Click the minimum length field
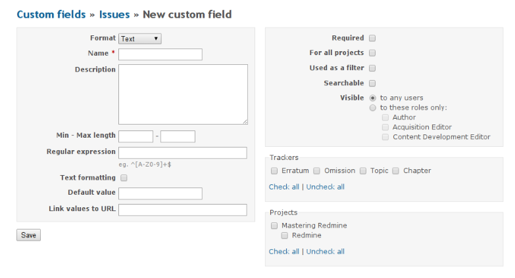The image size is (515, 278). tap(135, 136)
